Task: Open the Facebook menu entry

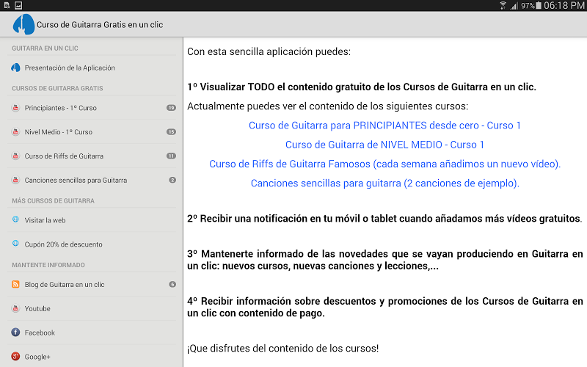Action: click(92, 333)
